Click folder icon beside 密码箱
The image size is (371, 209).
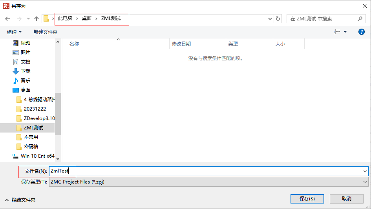pyautogui.click(x=19, y=147)
